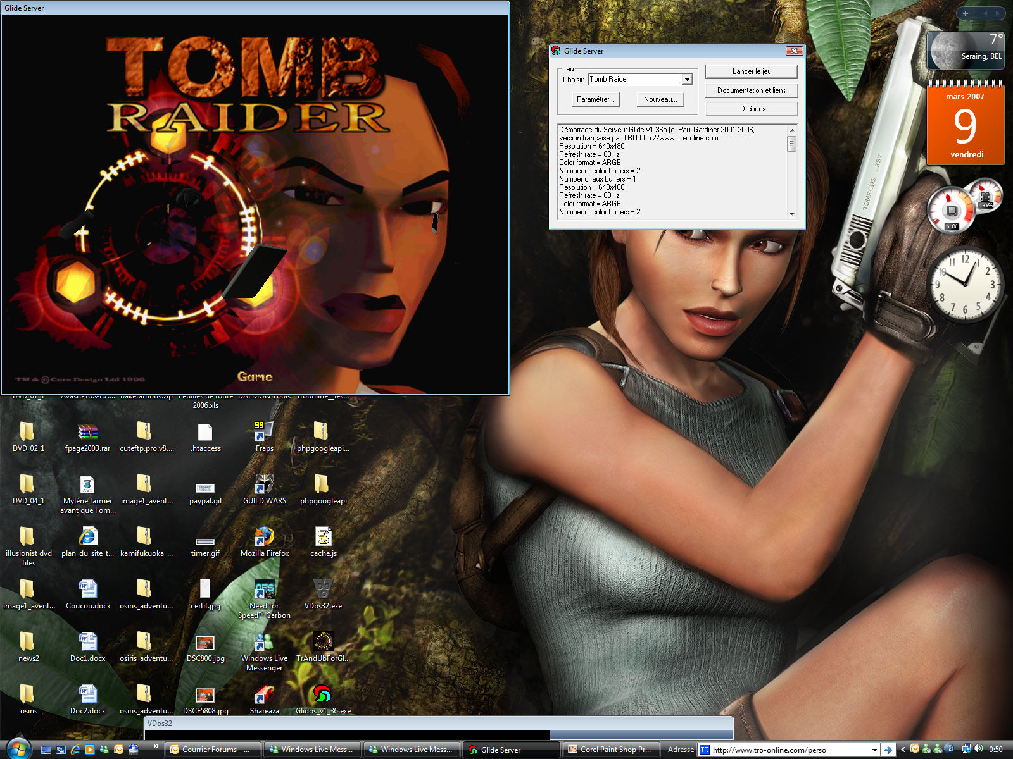This screenshot has width=1013, height=759.
Task: Launch Windows Media Player from quick launch
Action: tap(90, 750)
